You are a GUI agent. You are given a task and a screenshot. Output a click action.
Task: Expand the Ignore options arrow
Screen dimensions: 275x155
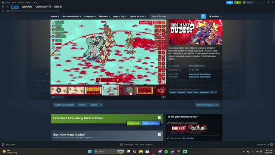click(101, 105)
